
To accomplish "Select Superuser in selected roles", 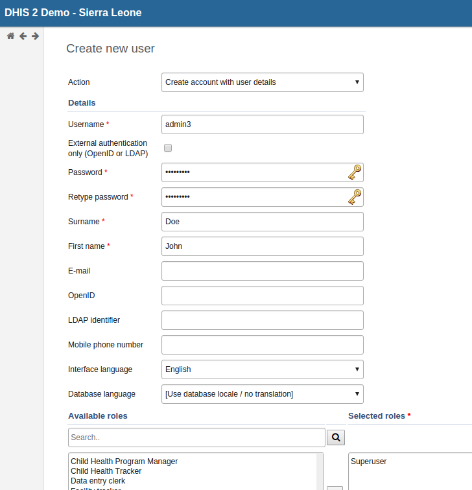I will tap(369, 461).
